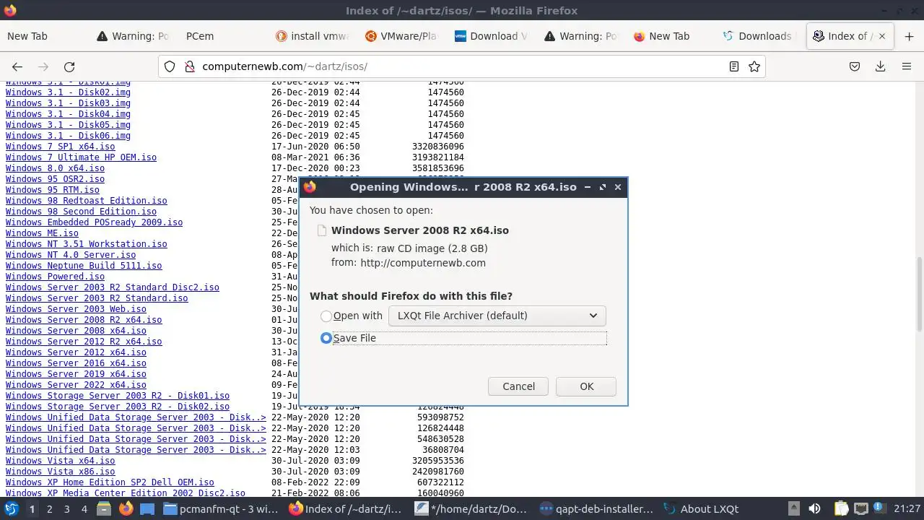The image size is (924, 520).
Task: Open Windows Vista x64.iso link
Action: click(60, 461)
